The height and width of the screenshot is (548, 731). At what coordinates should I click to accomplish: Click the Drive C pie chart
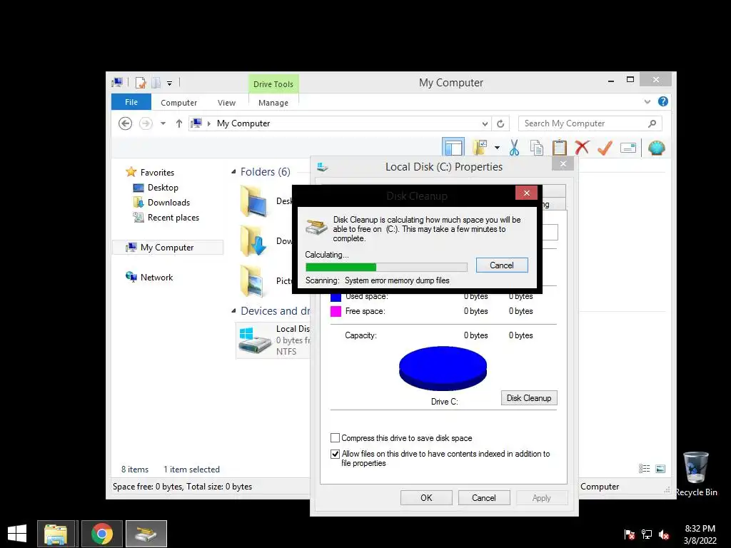443,368
